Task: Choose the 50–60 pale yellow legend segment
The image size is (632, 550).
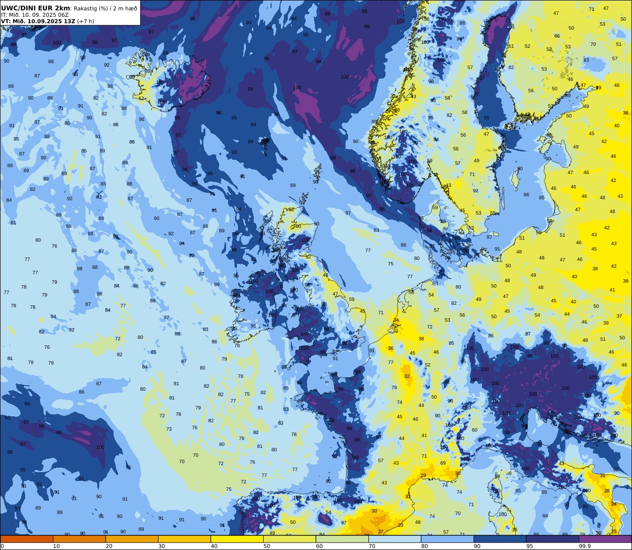Action: tap(290, 539)
